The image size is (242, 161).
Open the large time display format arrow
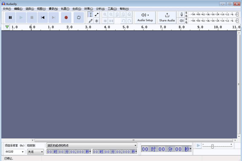pos(191,149)
